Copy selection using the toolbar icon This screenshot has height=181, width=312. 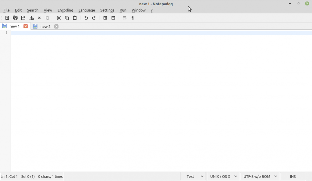click(67, 18)
